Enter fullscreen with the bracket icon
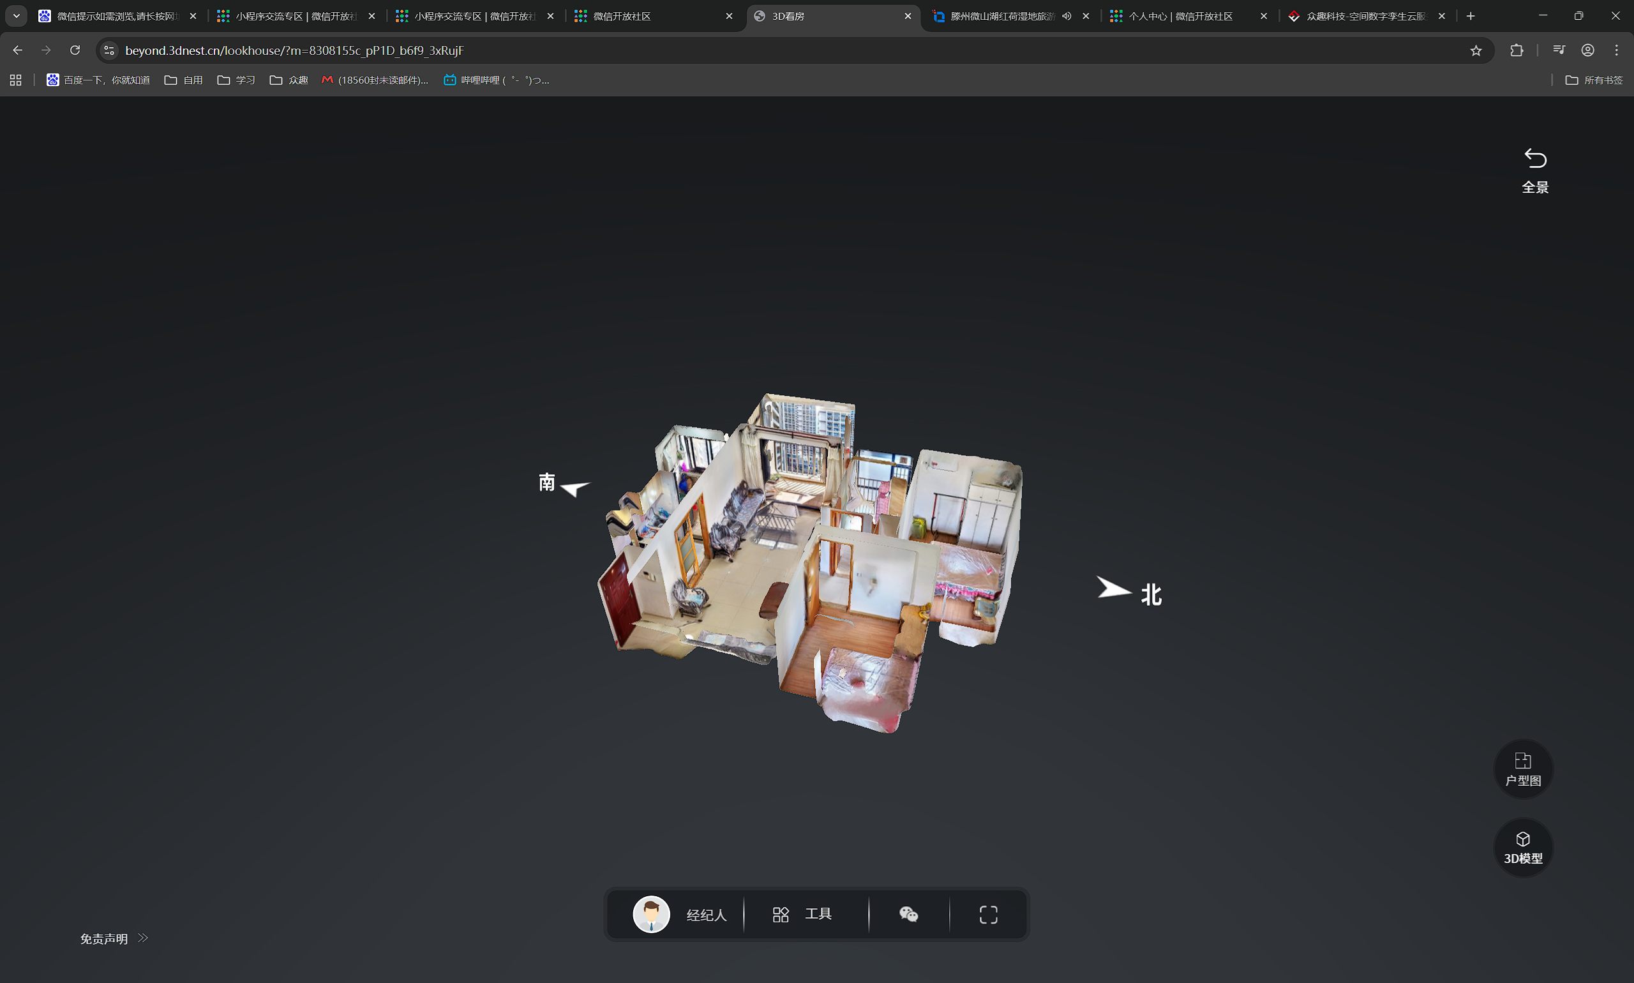The height and width of the screenshot is (983, 1634). click(988, 914)
